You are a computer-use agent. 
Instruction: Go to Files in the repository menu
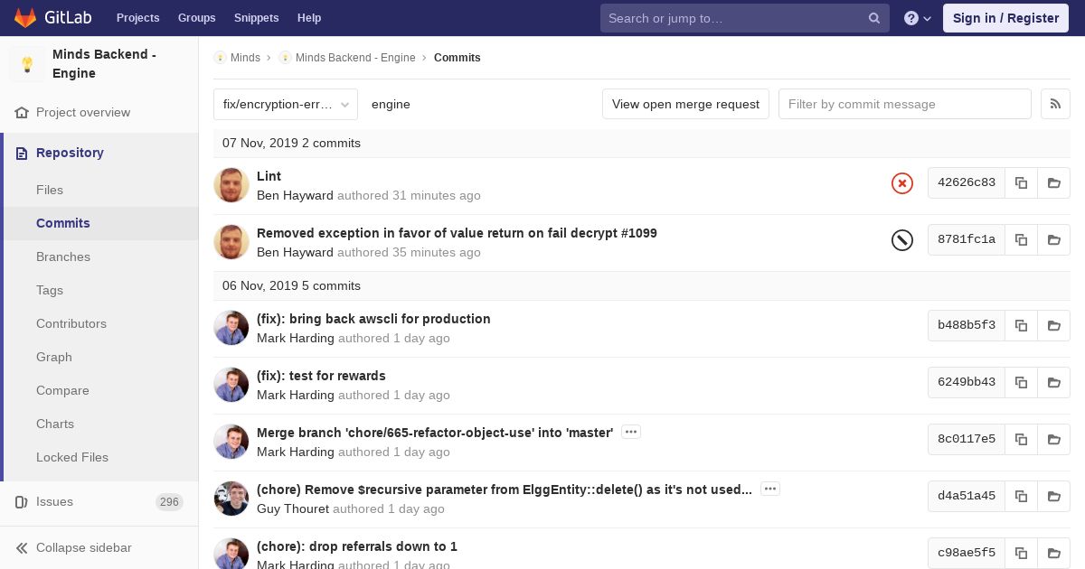point(50,190)
